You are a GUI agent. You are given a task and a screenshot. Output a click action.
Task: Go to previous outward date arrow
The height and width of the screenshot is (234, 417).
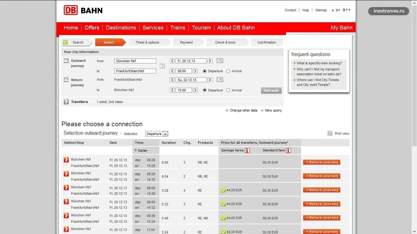[x=172, y=61]
